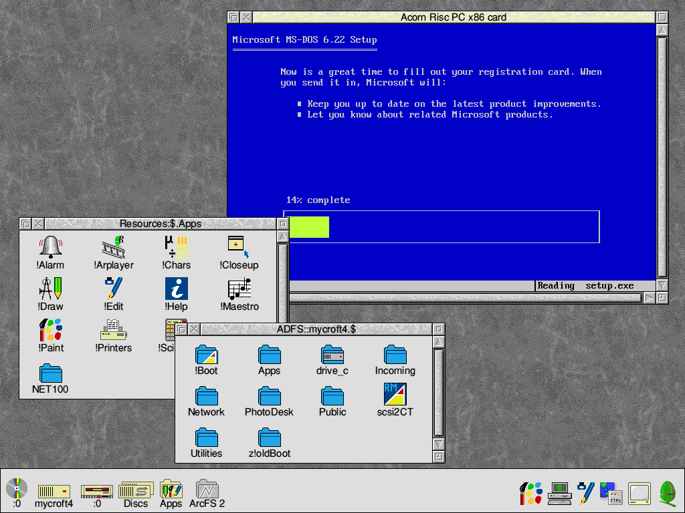
Task: Click the '14% complete' text
Action: [318, 200]
